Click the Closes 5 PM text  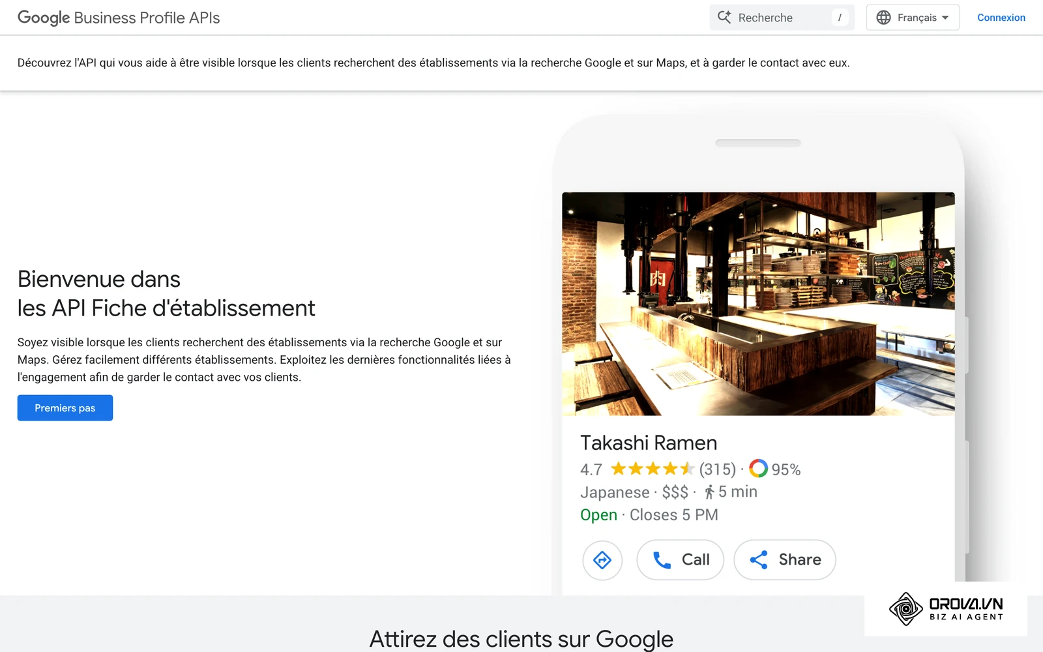pyautogui.click(x=674, y=515)
